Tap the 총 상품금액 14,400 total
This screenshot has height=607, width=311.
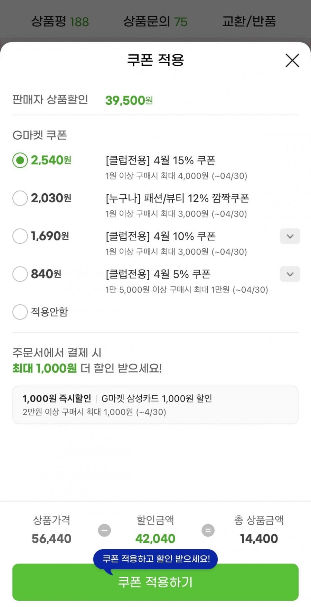259,539
